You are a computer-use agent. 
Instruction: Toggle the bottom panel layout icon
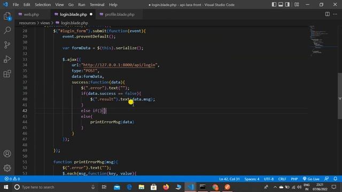click(281, 5)
